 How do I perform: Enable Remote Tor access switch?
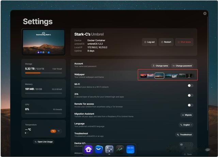click(x=190, y=105)
